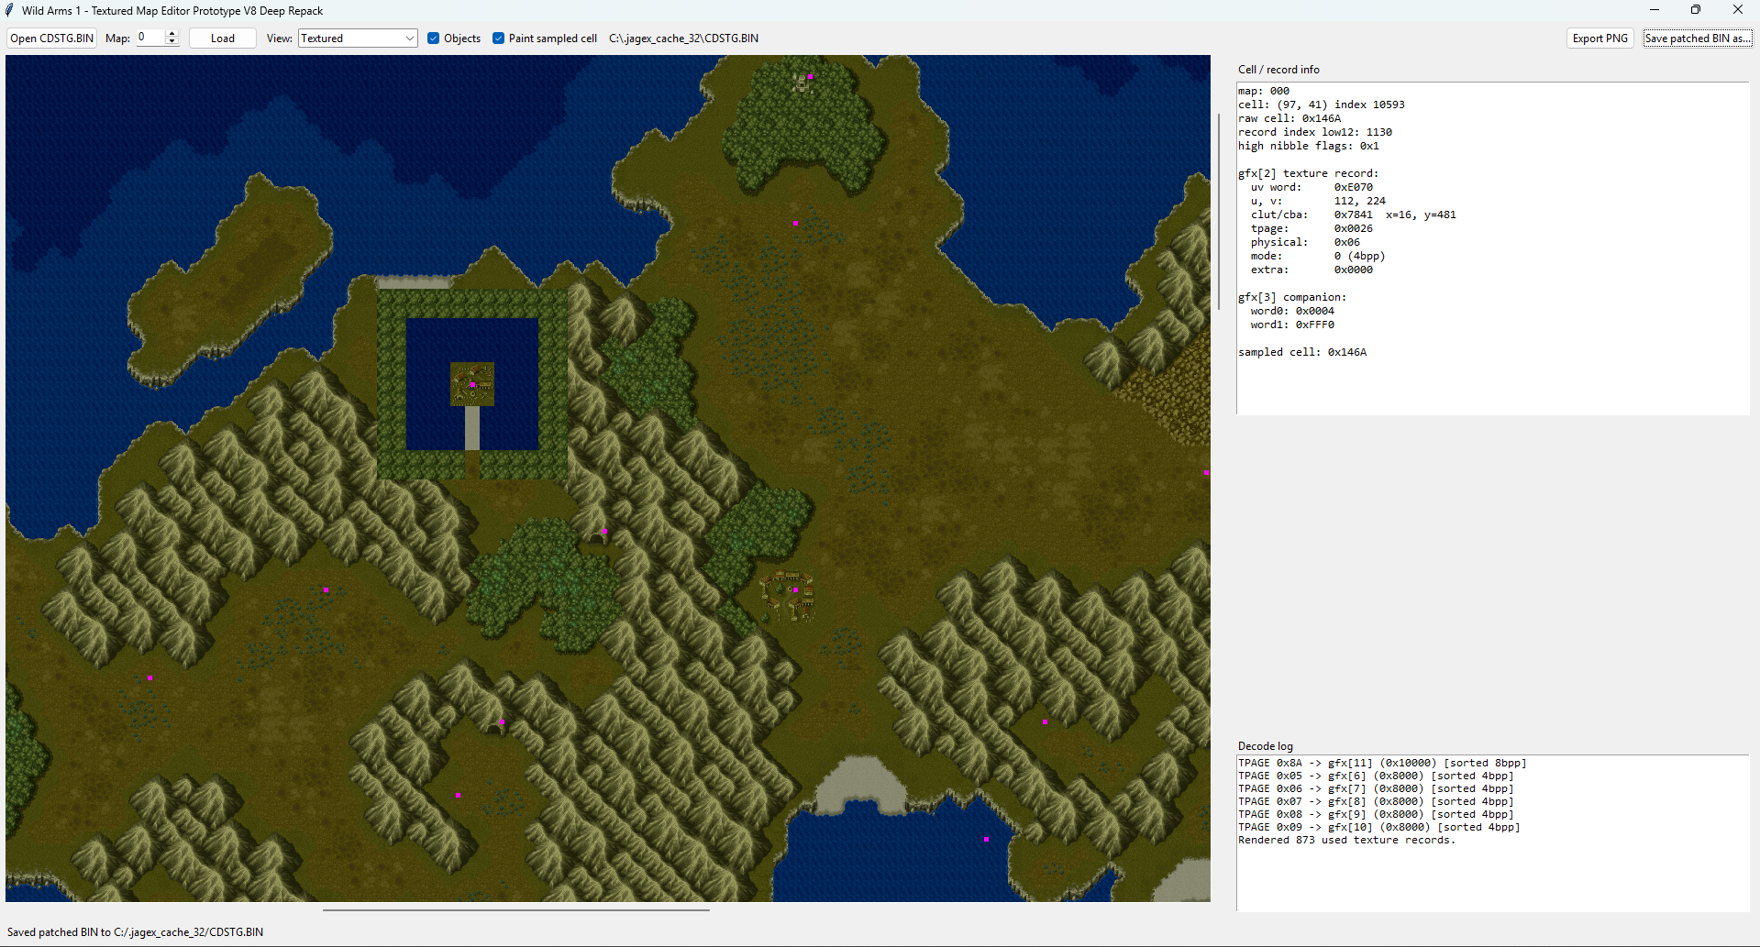Decrease the Map number with the down arrow
Image resolution: width=1760 pixels, height=947 pixels.
click(172, 42)
